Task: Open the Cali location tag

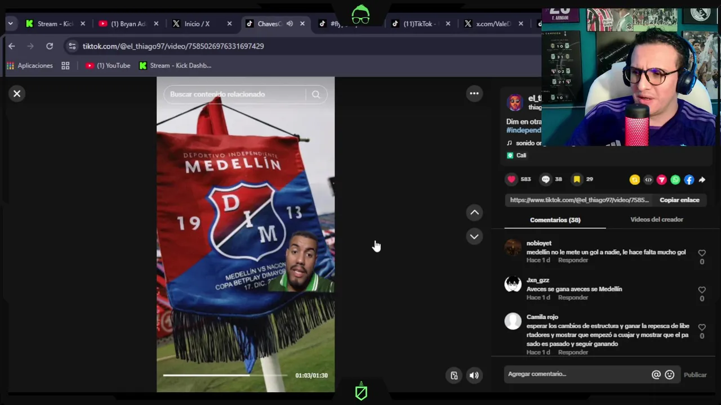Action: click(516, 156)
